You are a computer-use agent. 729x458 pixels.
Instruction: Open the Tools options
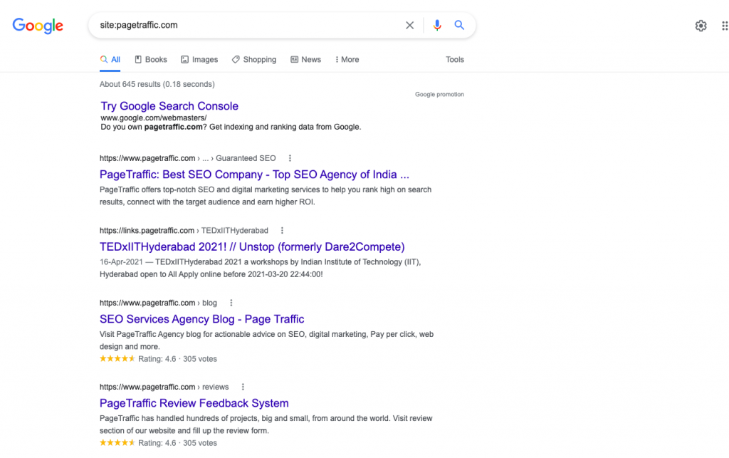point(455,59)
